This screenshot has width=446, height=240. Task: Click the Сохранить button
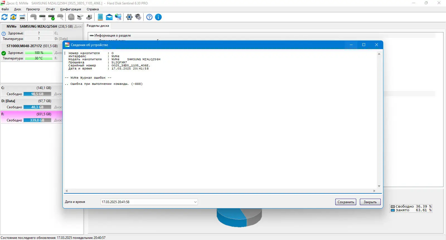[x=346, y=202]
